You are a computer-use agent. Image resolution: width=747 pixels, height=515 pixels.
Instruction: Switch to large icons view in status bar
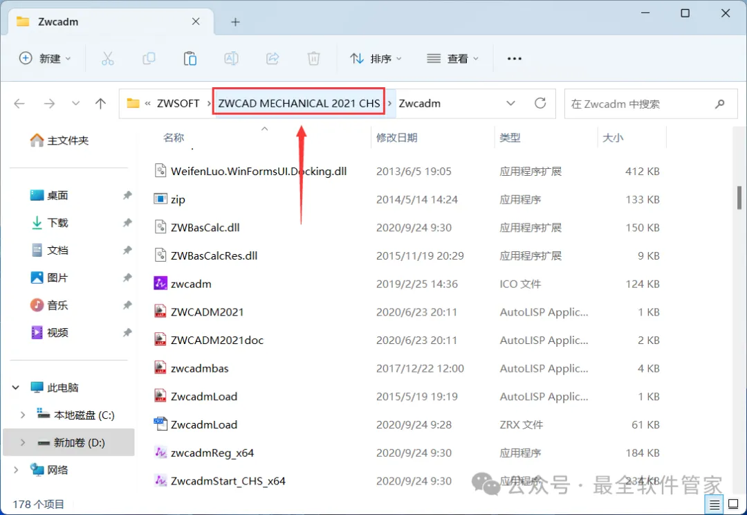tap(734, 504)
